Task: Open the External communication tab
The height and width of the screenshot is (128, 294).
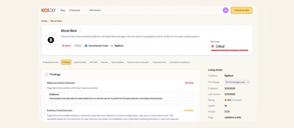Action: (138, 62)
